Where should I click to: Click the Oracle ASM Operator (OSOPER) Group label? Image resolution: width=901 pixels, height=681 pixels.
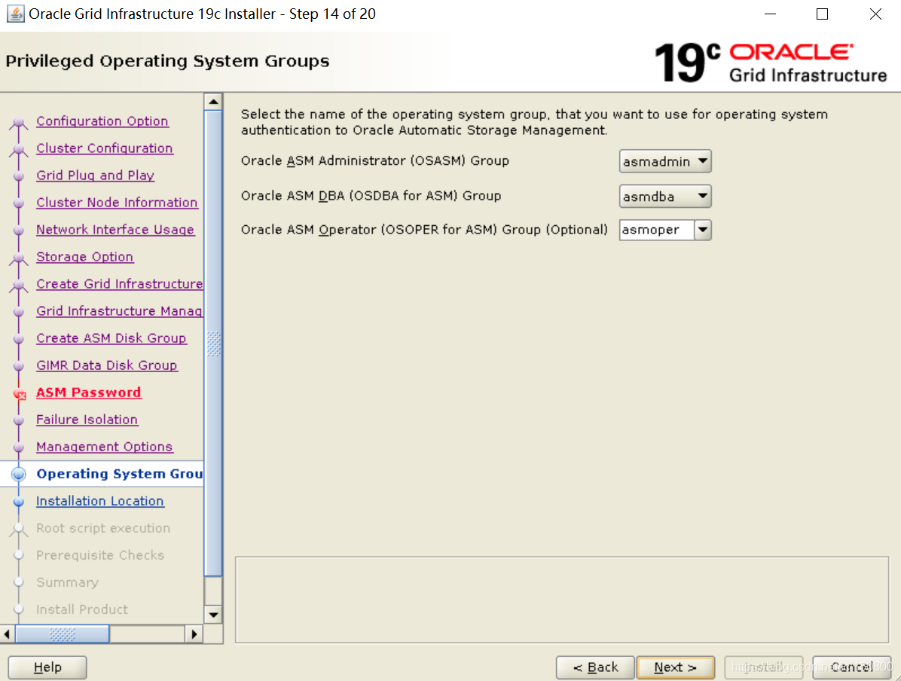point(424,230)
